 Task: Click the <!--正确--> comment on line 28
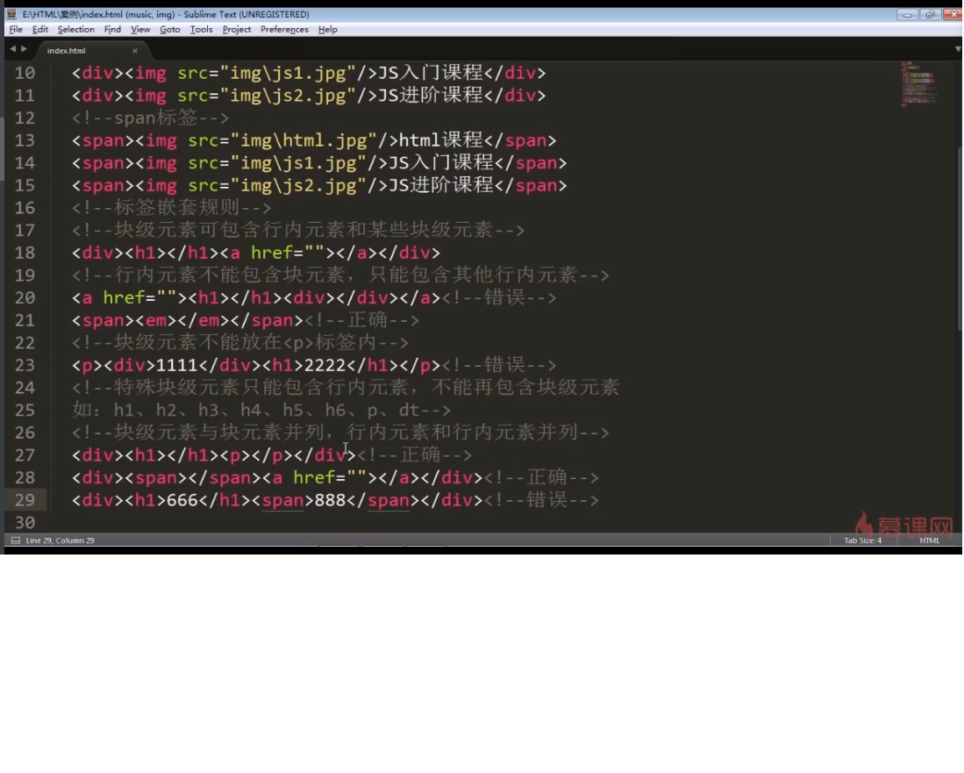click(541, 478)
